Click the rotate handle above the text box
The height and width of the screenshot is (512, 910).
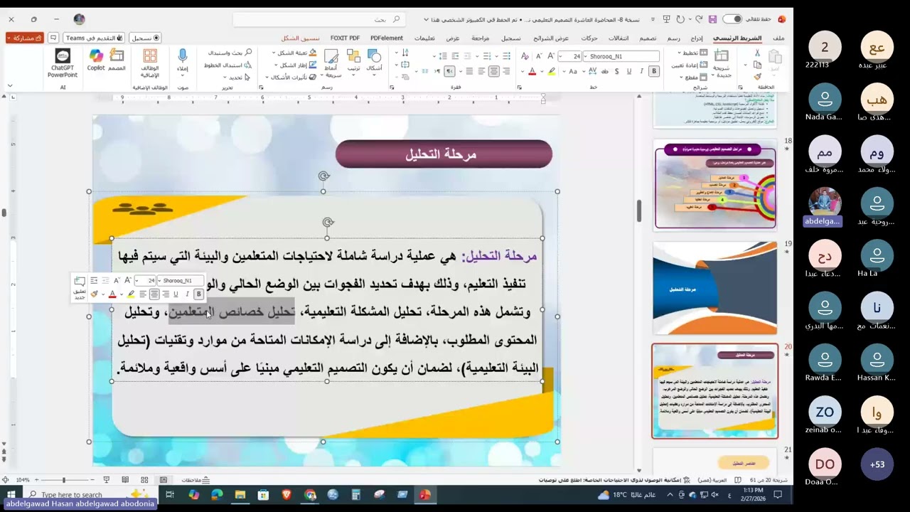(x=328, y=223)
